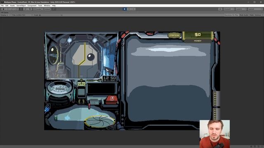Stop play mode with the Play button

click(x=125, y=9)
